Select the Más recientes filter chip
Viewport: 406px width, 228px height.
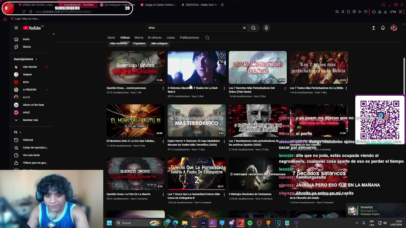point(119,43)
